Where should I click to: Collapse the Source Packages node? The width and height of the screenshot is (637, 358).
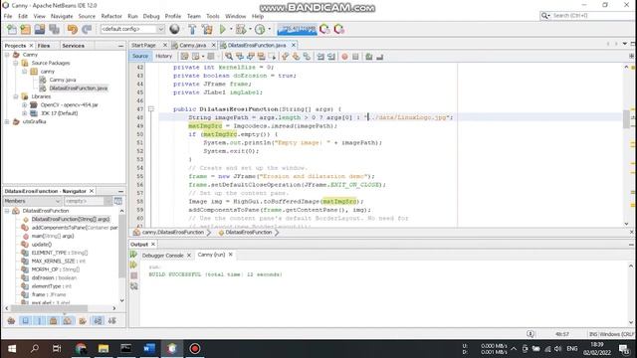pos(16,63)
